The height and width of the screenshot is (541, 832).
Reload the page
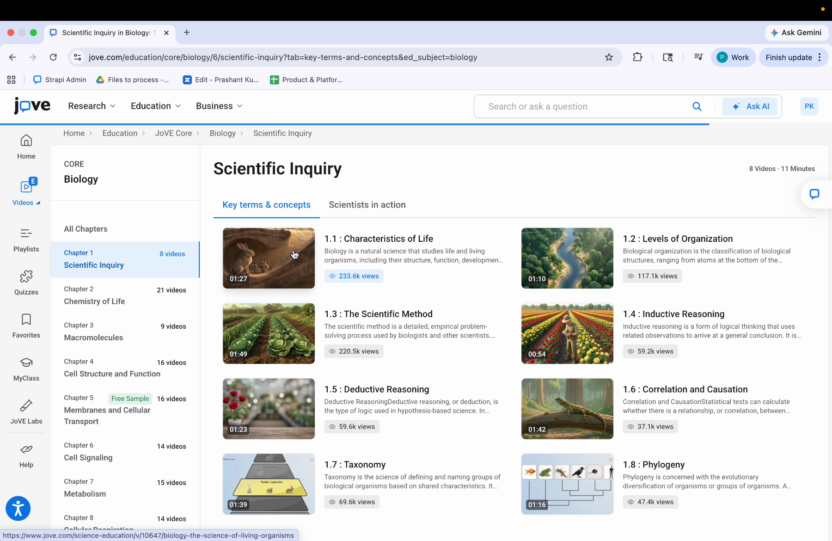pos(53,57)
